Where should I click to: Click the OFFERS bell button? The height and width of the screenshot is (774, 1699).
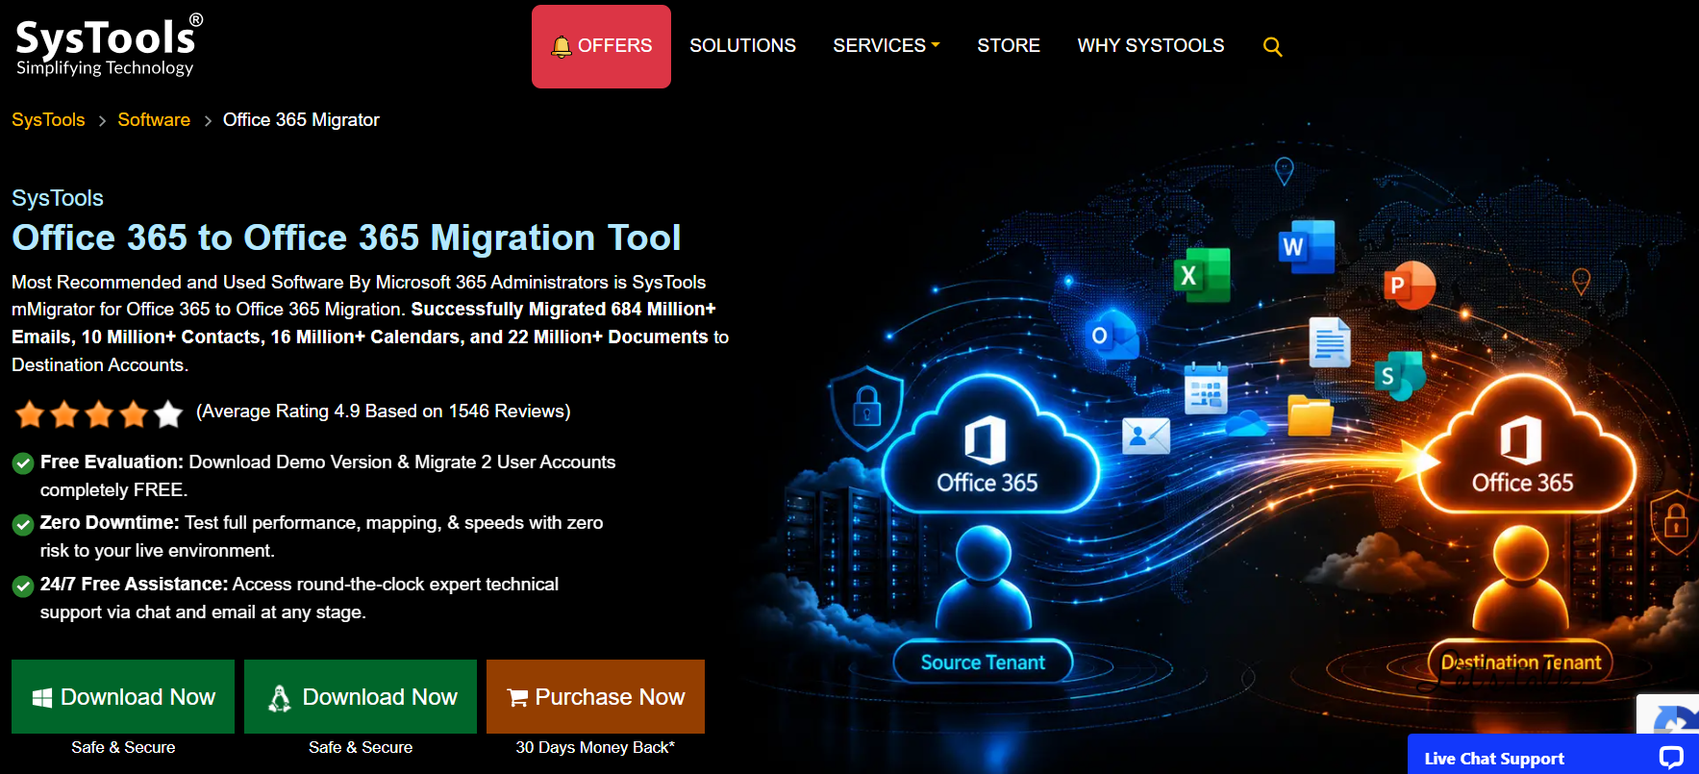[x=601, y=46]
